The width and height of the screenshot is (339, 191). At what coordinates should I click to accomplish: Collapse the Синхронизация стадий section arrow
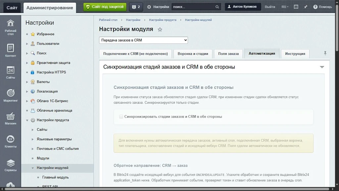[x=322, y=67]
